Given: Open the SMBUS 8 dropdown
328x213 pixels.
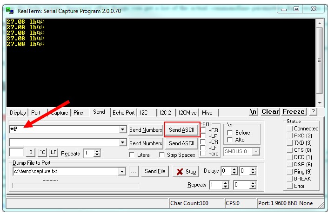Looking at the screenshot, I should (256, 152).
